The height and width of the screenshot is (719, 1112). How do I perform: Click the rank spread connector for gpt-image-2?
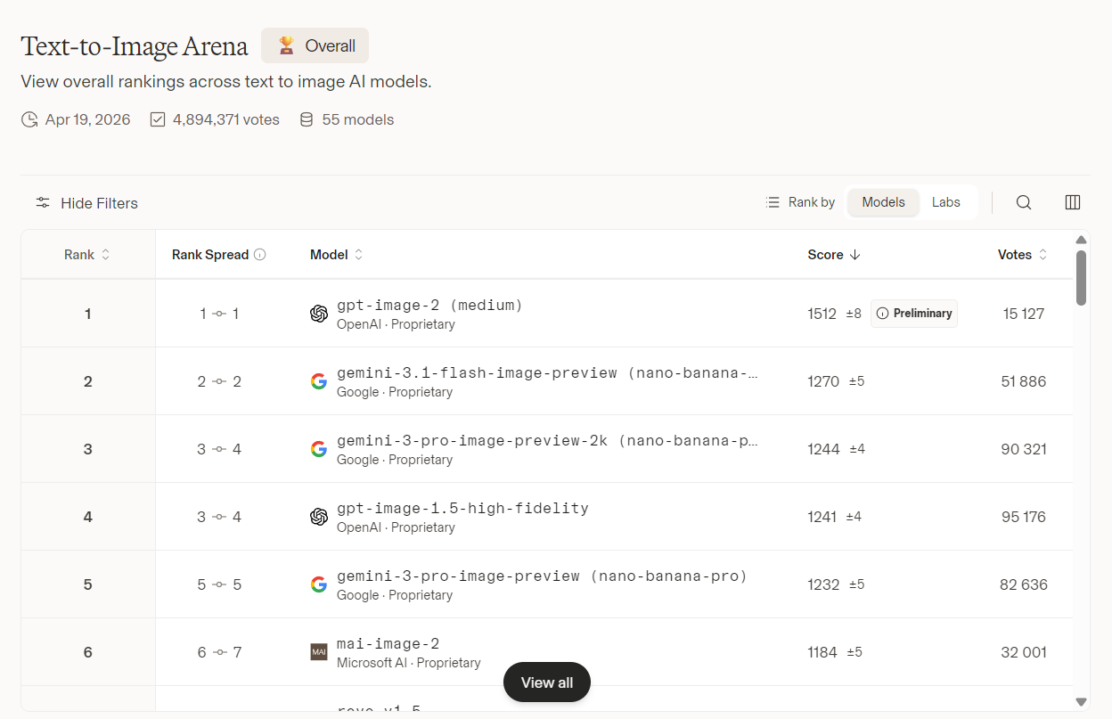coord(219,314)
